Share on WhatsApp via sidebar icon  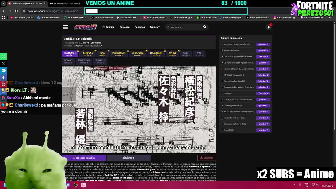(x=3, y=56)
